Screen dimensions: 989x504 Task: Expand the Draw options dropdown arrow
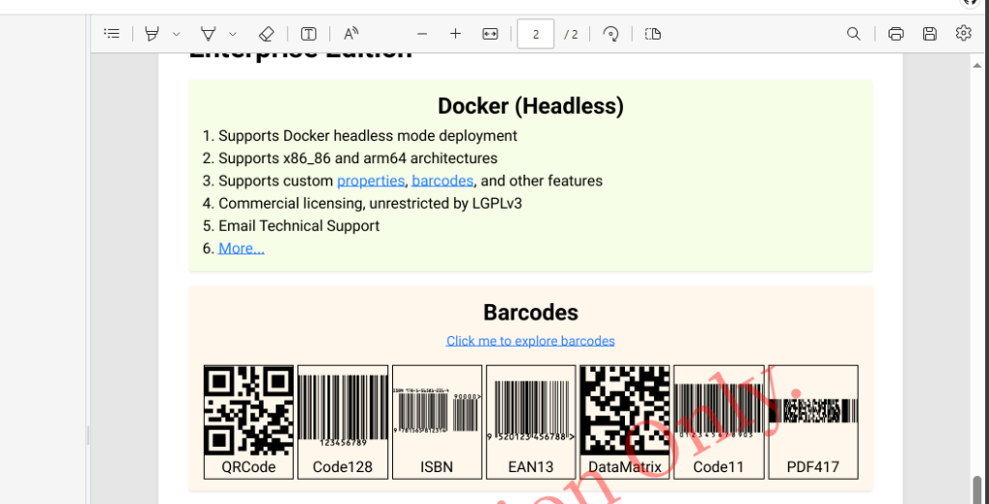tap(233, 34)
